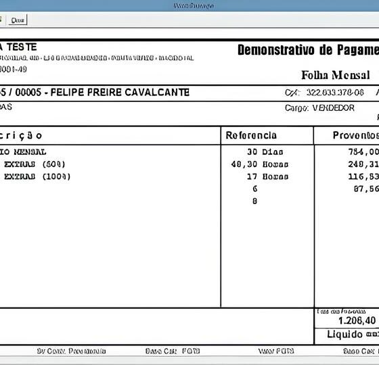Screen dimensions: 379x365
Task: Click the window title bar text
Action: click(194, 6)
